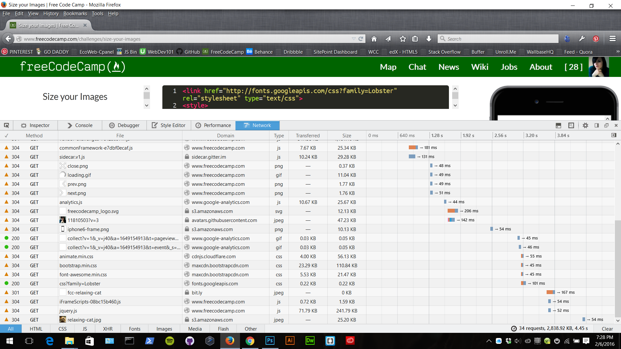Click the send-tab paper plane icon
Image resolution: width=621 pixels, height=349 pixels.
coord(388,39)
